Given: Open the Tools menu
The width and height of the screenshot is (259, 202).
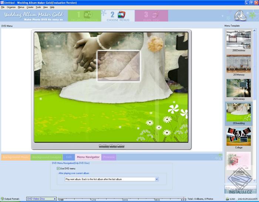Looking at the screenshot, I should point(38,7).
